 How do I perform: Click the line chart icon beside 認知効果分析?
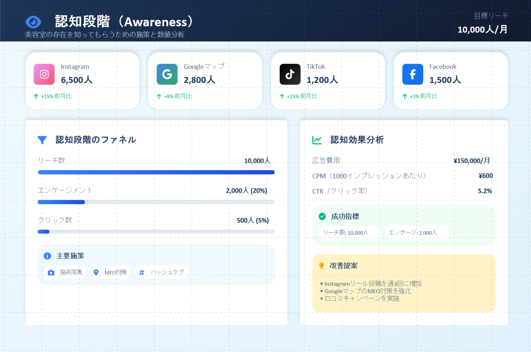317,140
